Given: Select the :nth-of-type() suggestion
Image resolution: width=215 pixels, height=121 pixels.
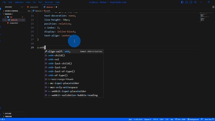Looking at the screenshot, I should 74,75.
